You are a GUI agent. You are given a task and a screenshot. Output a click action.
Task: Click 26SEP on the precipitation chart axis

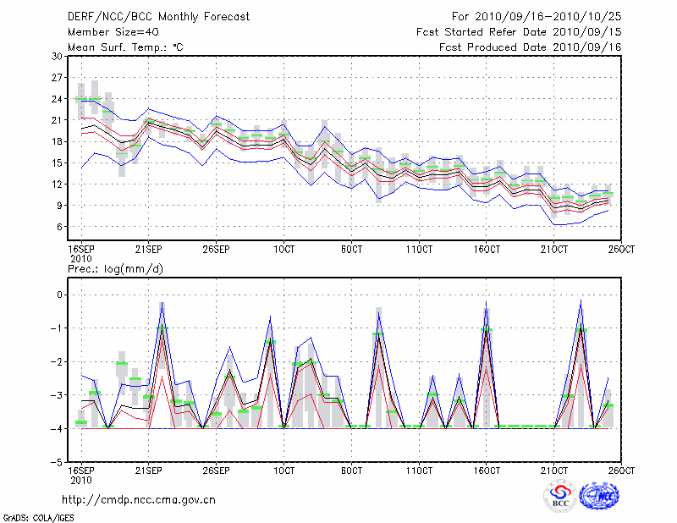tap(216, 470)
